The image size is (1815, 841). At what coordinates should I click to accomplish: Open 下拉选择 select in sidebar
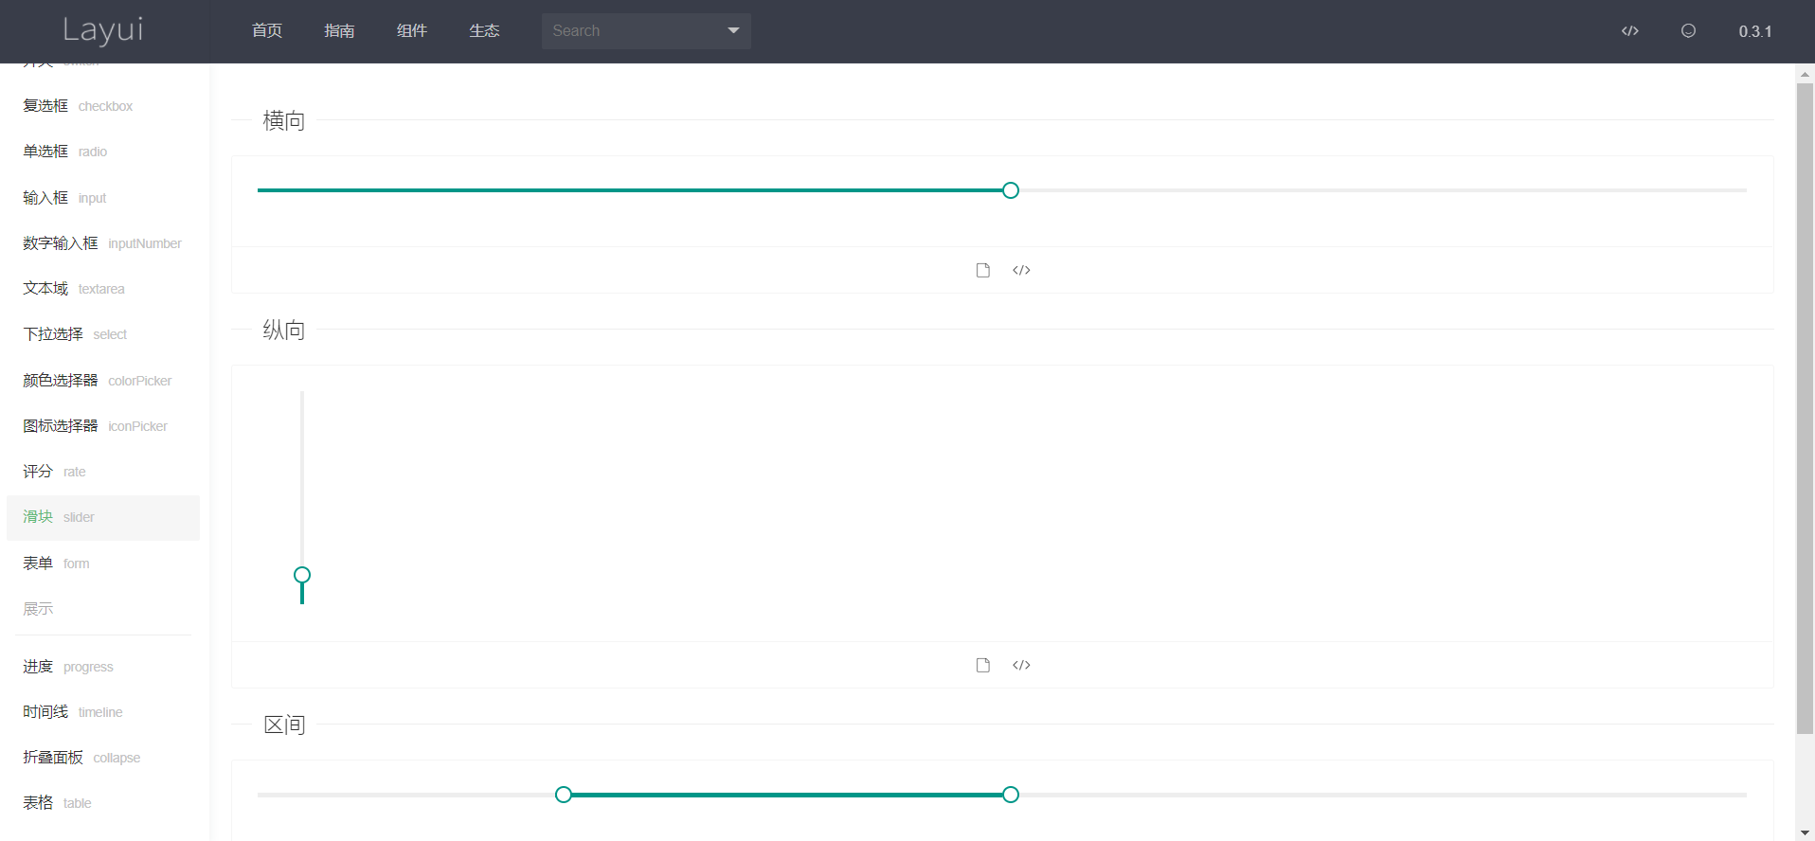coord(103,334)
